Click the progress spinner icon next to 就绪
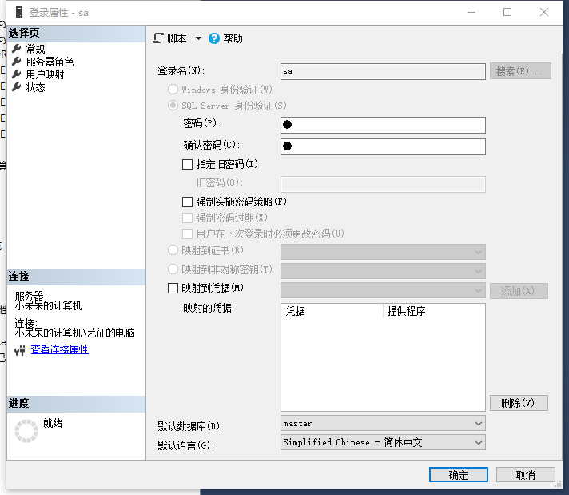 tap(26, 431)
